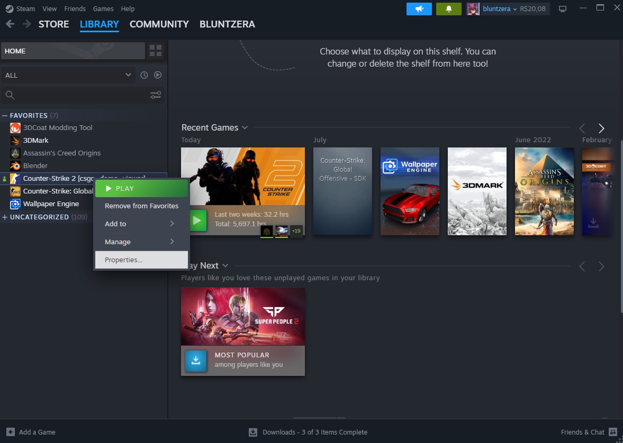The width and height of the screenshot is (623, 443).
Task: Click the forward navigation arrow
Action: 27,24
